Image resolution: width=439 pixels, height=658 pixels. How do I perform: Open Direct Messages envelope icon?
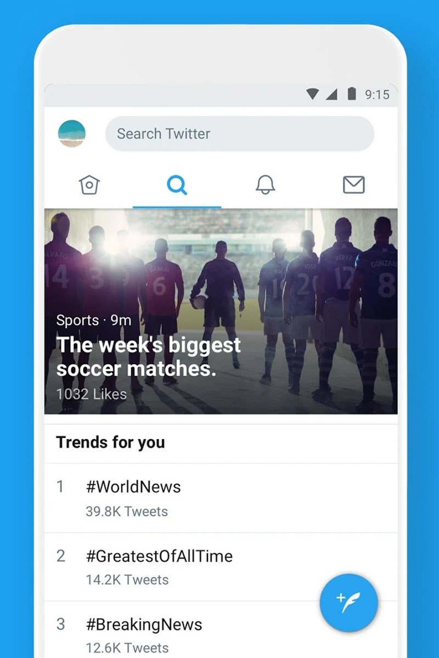pos(353,185)
